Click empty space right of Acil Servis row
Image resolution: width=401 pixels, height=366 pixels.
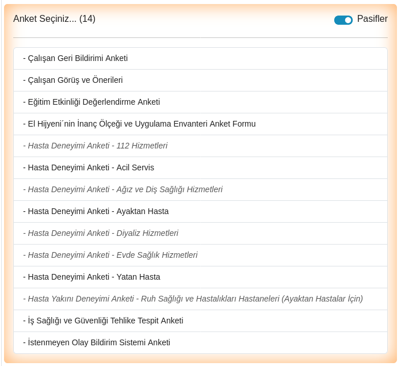(271, 168)
